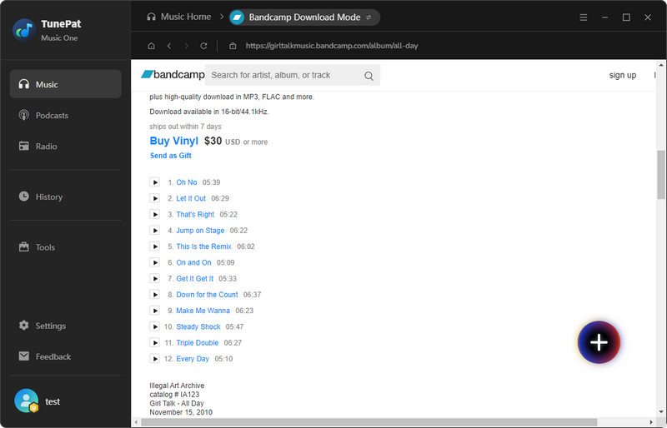Play track 3 That's Right

point(154,215)
